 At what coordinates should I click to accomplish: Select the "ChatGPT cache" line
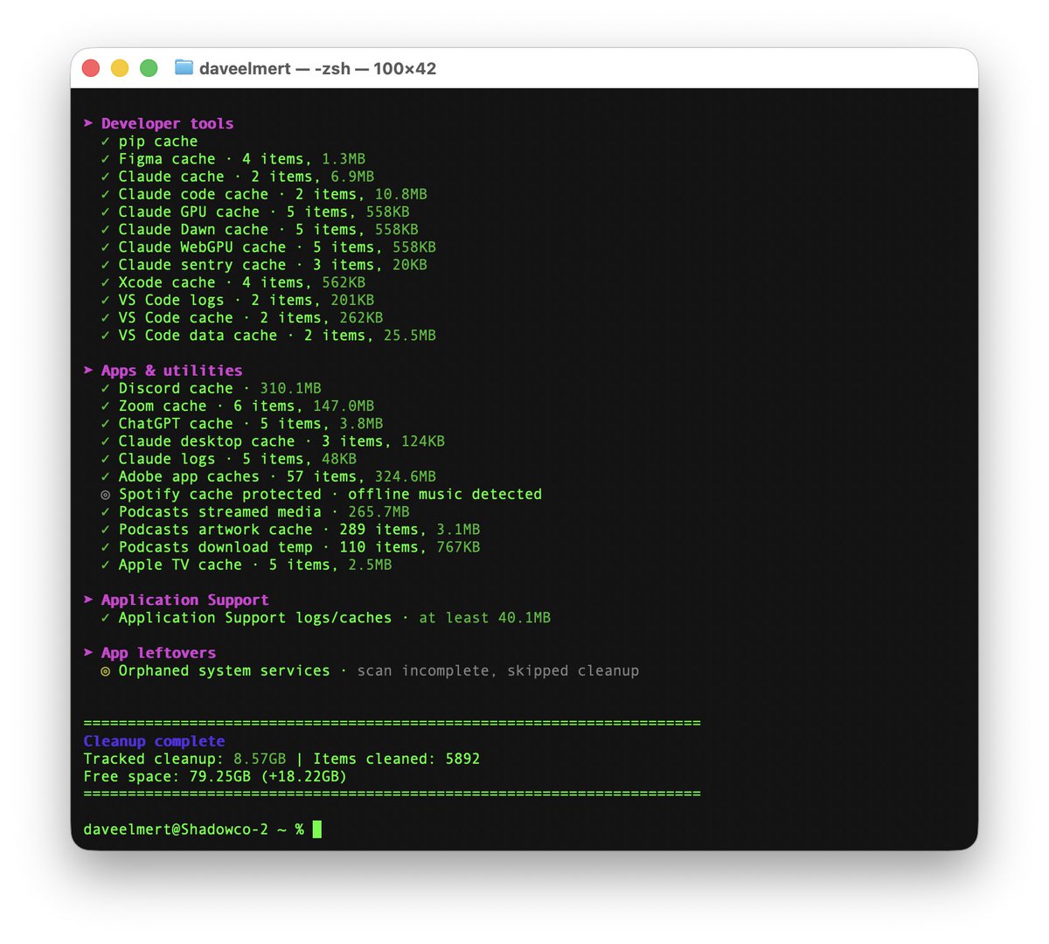click(x=242, y=424)
